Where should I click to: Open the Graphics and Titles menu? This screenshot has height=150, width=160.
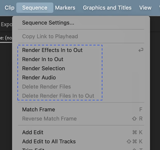pyautogui.click(x=107, y=8)
